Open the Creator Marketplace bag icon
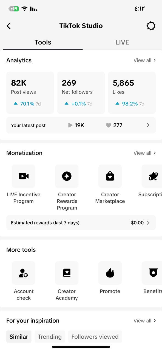Screen dimensions: 162x351 (110, 176)
